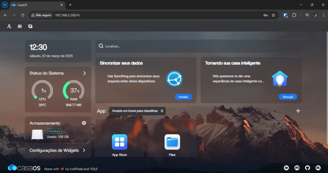Click Tornando sua casa inteligente heading
Viewport: 328px width, 173px height.
tap(233, 63)
